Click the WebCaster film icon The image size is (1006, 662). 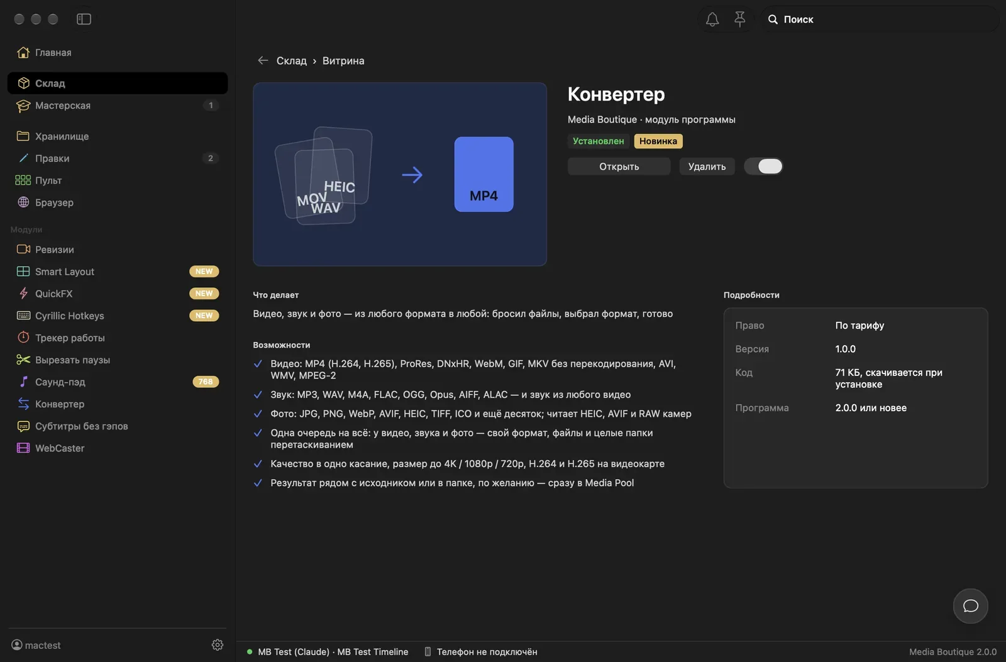[23, 448]
